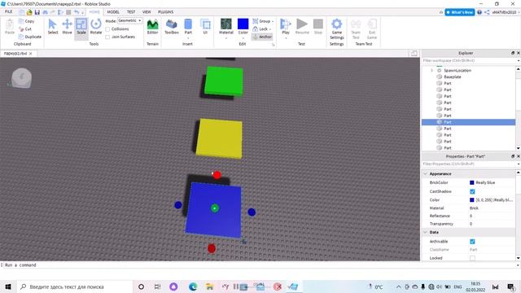Image resolution: width=521 pixels, height=293 pixels.
Task: Insert a new Part
Action: (188, 26)
